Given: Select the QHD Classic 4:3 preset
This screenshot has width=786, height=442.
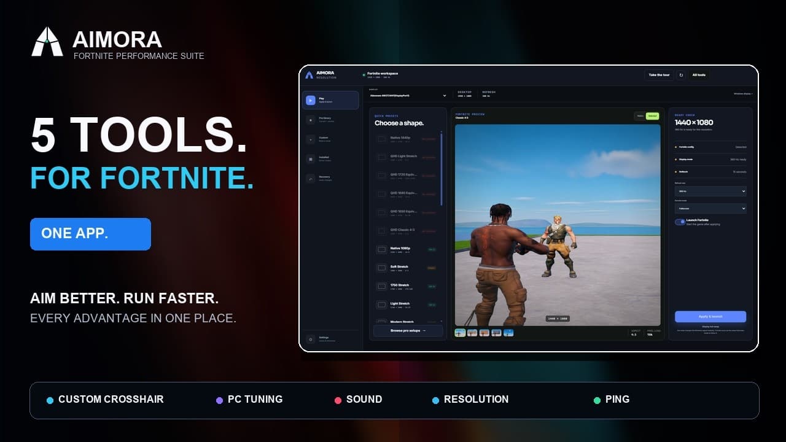Looking at the screenshot, I should (x=406, y=231).
